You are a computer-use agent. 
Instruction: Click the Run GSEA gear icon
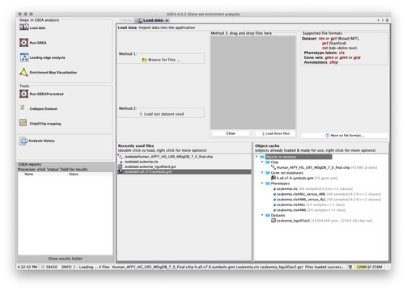tap(23, 43)
